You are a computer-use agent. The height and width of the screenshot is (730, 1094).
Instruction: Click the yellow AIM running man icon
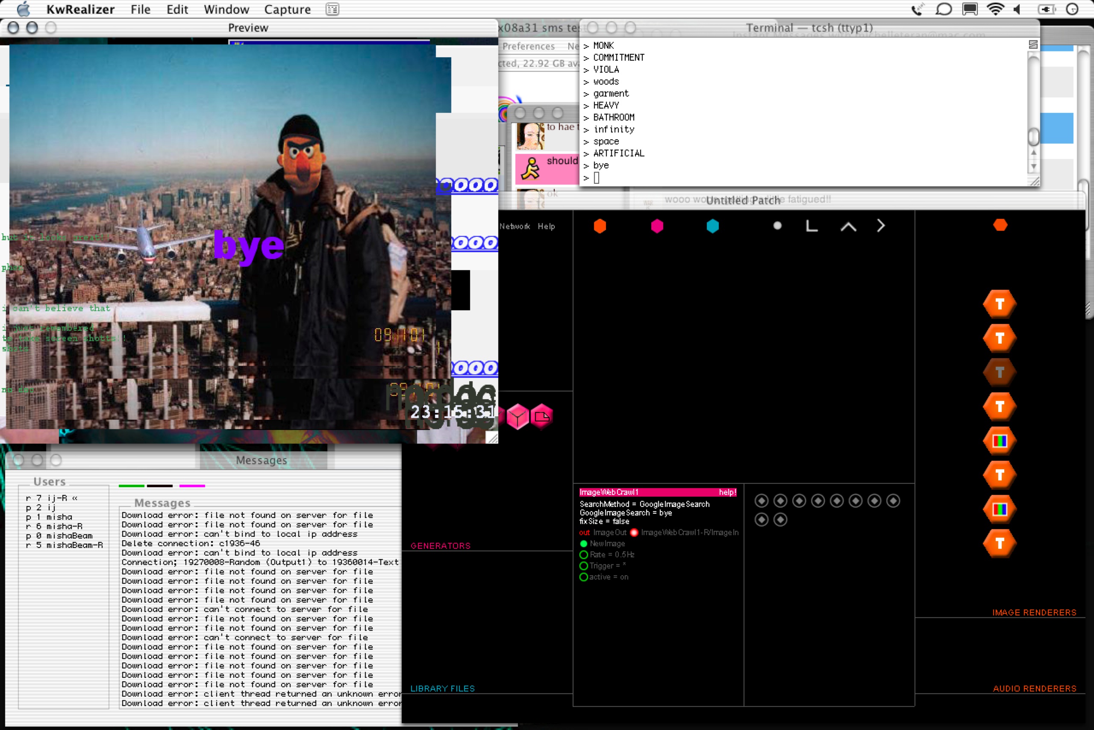pos(530,168)
